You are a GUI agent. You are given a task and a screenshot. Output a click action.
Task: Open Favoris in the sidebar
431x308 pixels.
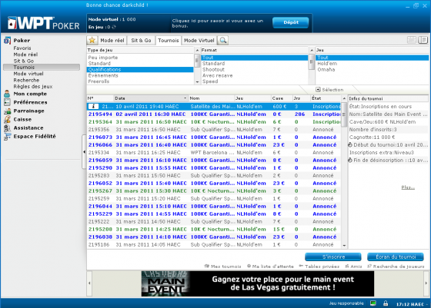(x=22, y=48)
